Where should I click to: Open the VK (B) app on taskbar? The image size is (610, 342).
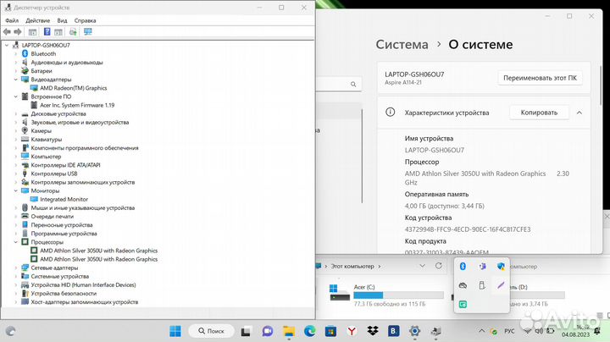click(394, 332)
